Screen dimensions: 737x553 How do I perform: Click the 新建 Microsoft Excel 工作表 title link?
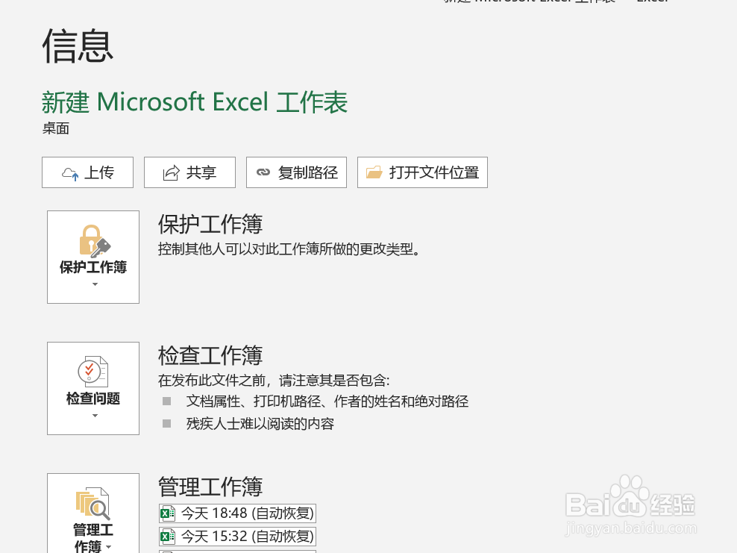pos(194,101)
